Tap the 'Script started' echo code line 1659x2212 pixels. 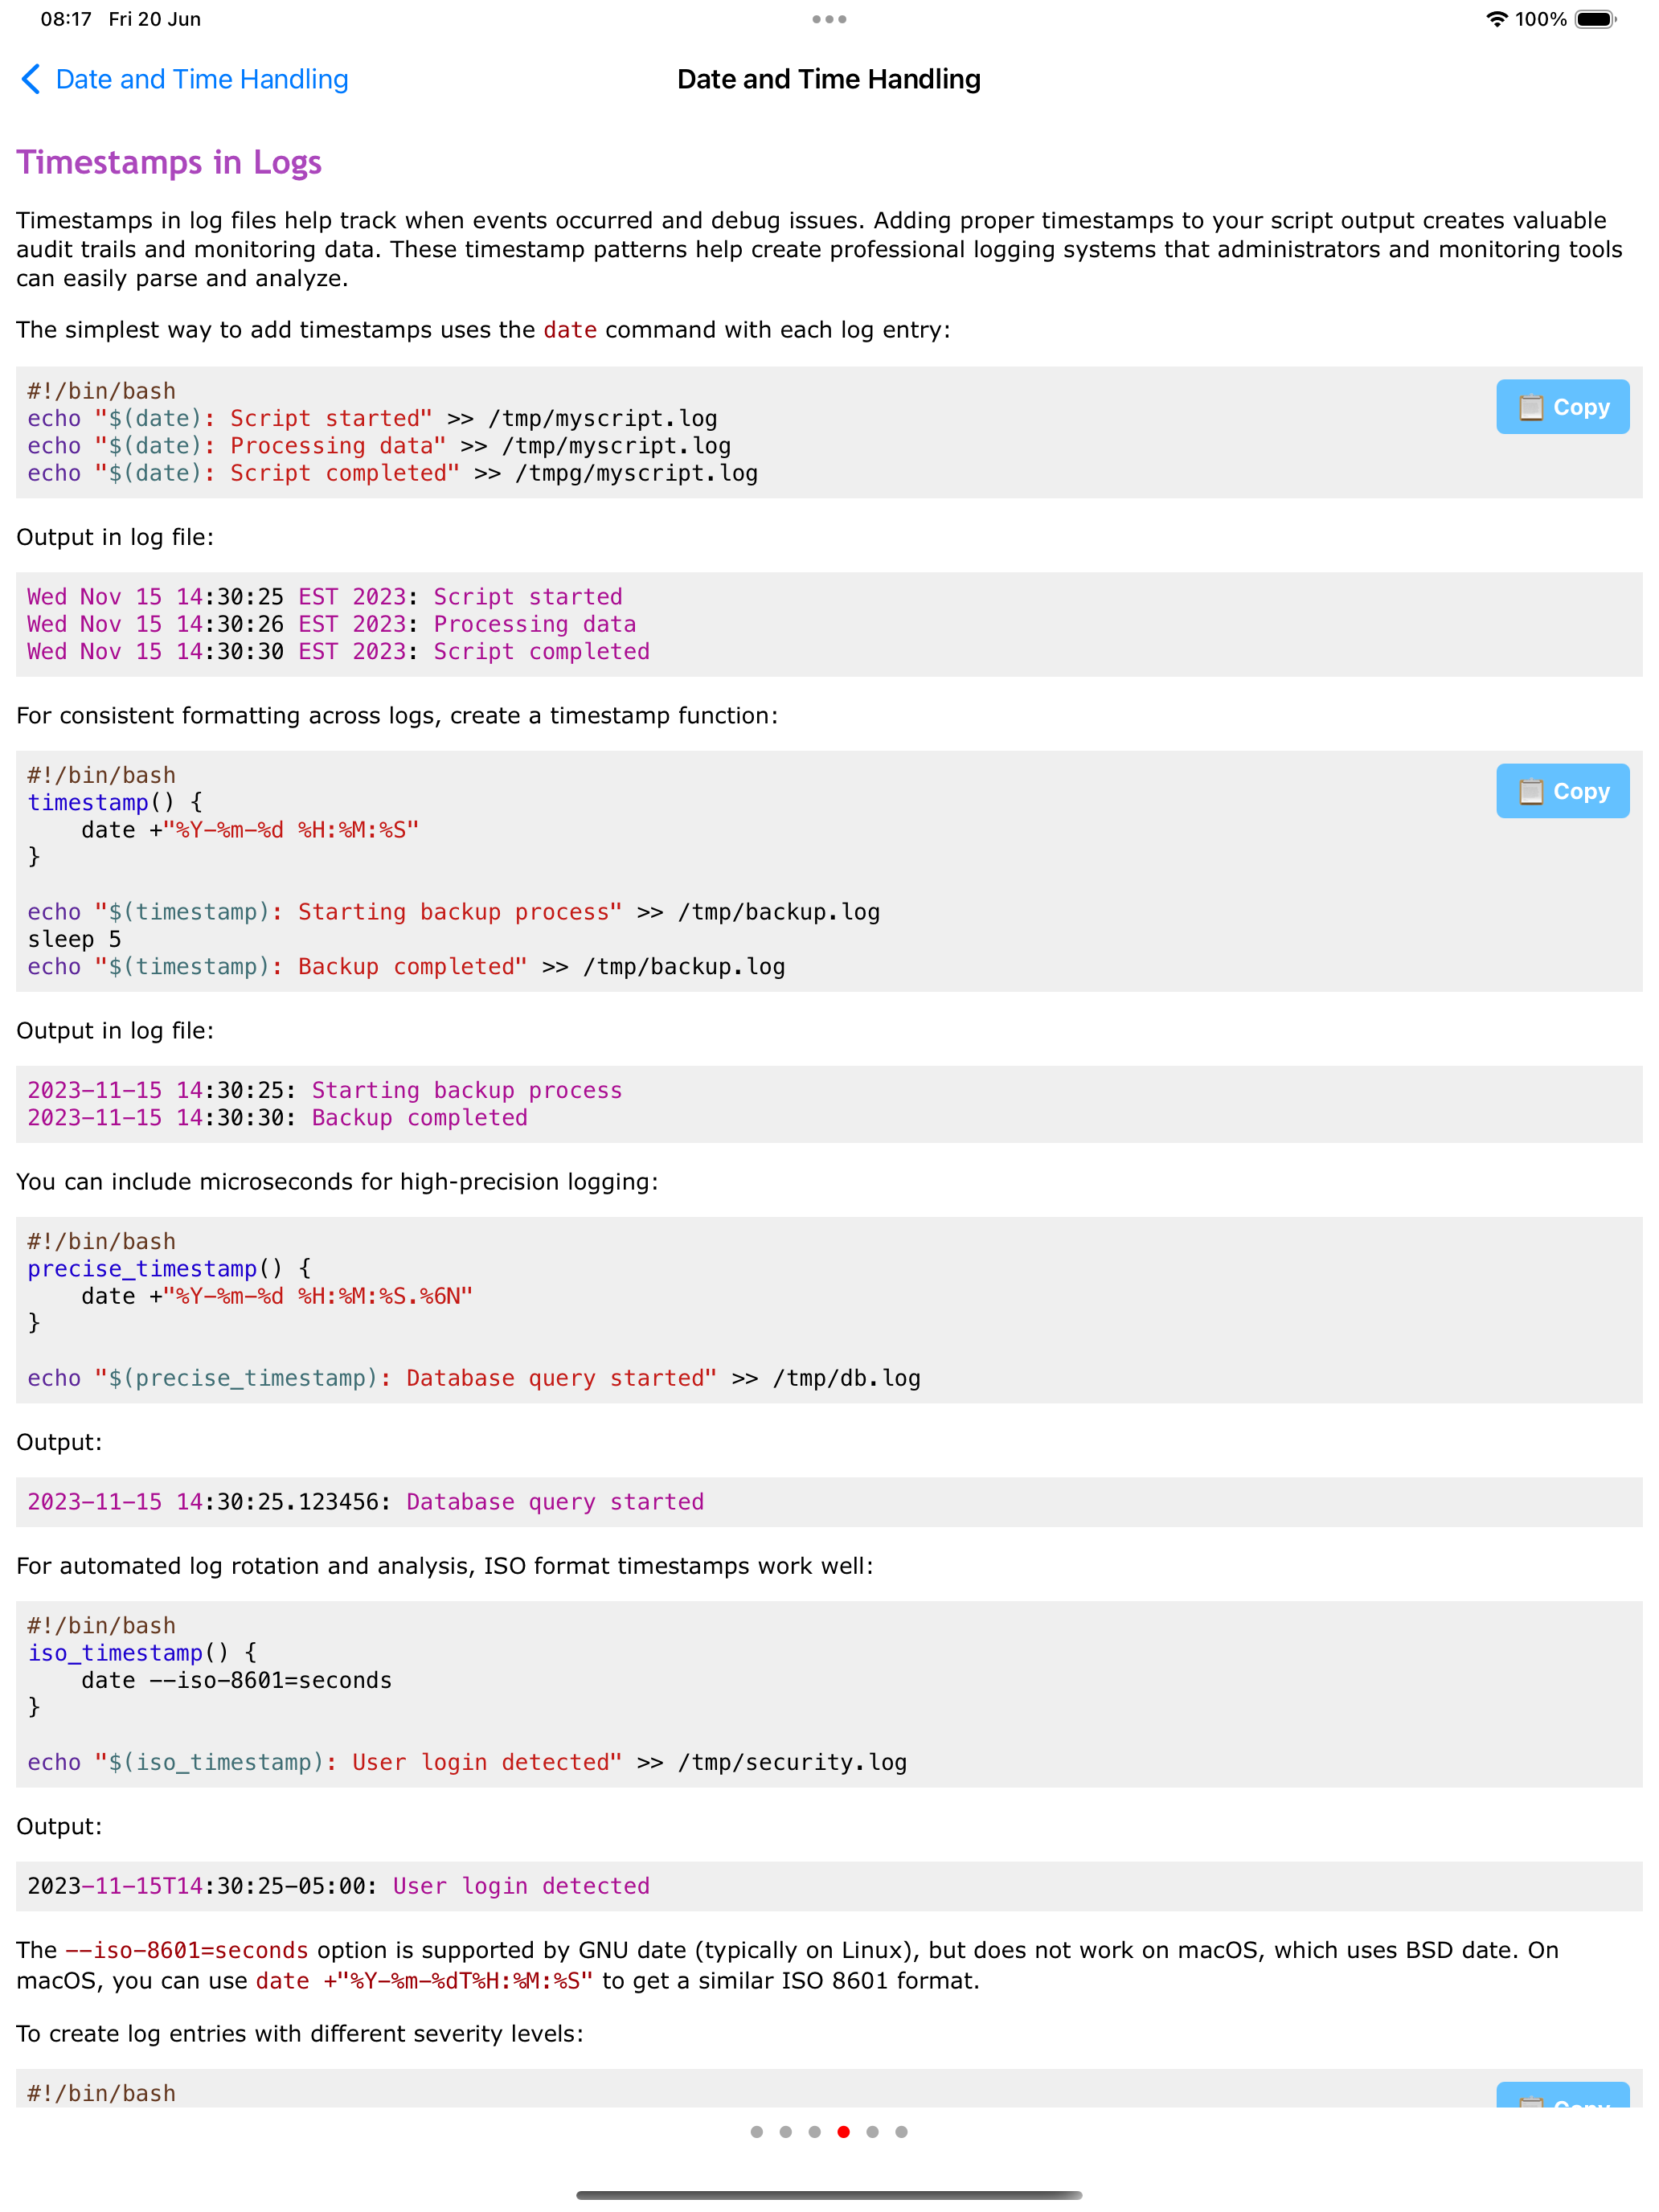(372, 418)
